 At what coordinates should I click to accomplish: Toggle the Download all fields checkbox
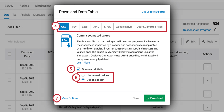78,69
